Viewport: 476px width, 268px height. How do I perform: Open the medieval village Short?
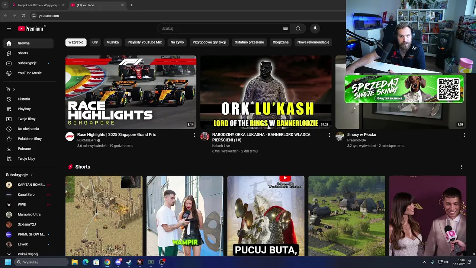[347, 216]
